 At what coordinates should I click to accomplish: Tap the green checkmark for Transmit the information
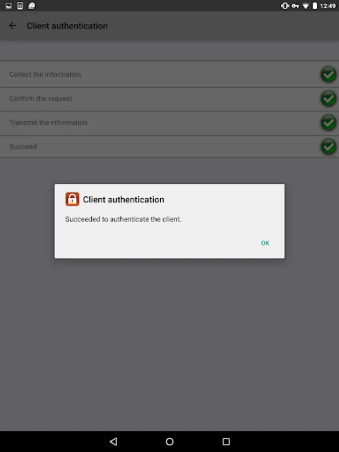pos(328,123)
